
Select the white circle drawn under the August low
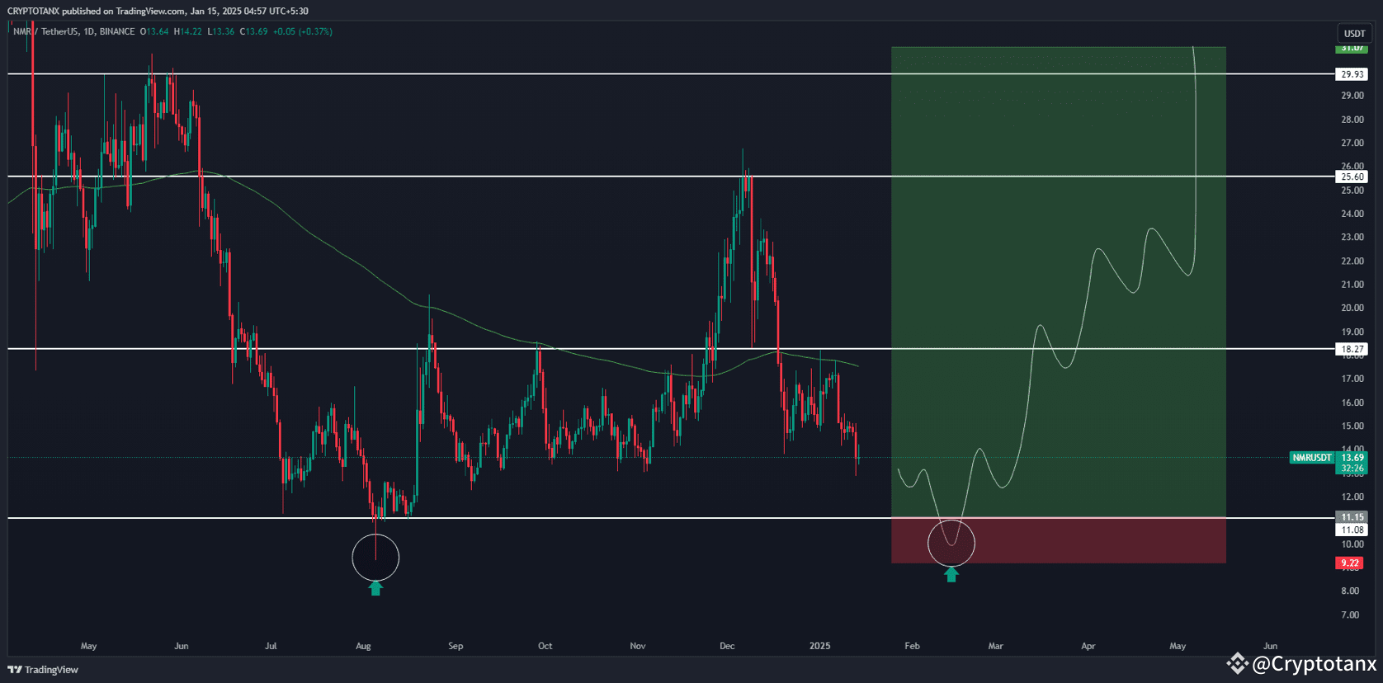click(x=375, y=558)
